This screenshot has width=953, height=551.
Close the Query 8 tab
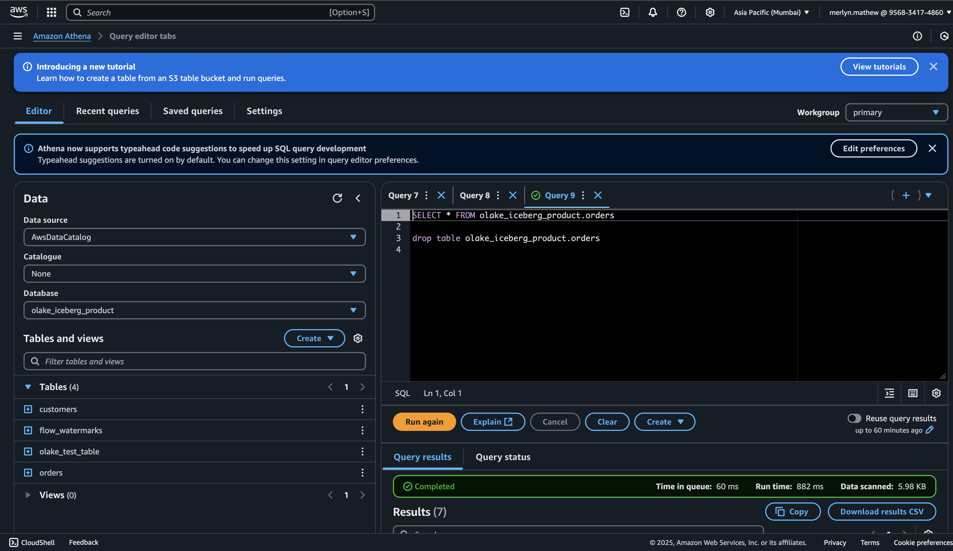point(512,195)
